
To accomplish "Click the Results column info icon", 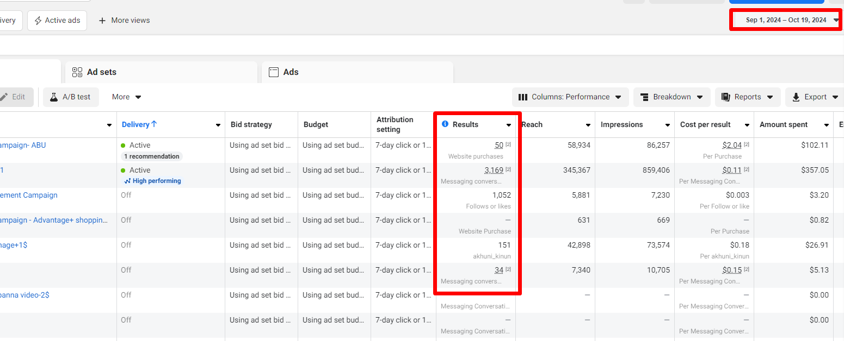I will pyautogui.click(x=445, y=124).
